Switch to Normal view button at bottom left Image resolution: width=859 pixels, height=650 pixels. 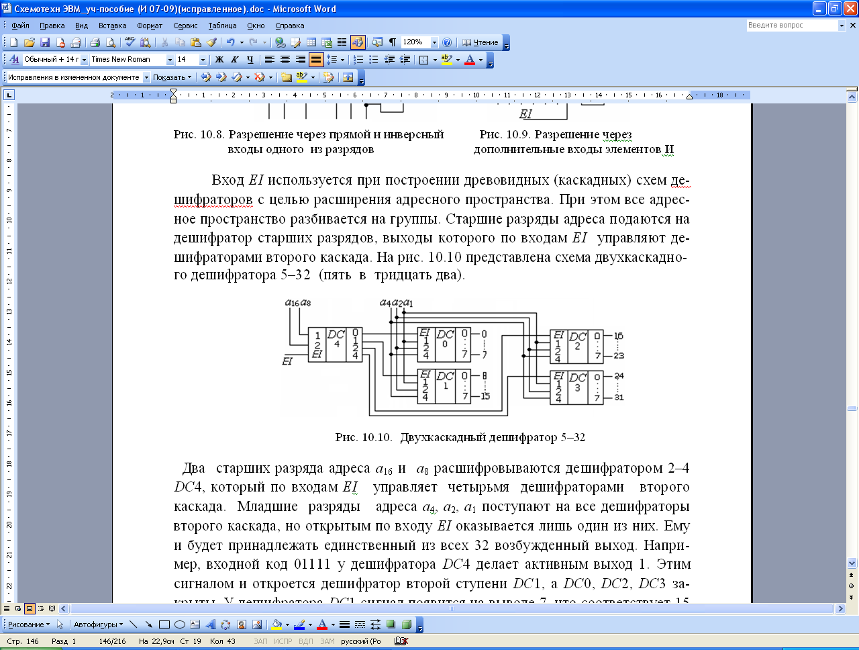pos(7,609)
